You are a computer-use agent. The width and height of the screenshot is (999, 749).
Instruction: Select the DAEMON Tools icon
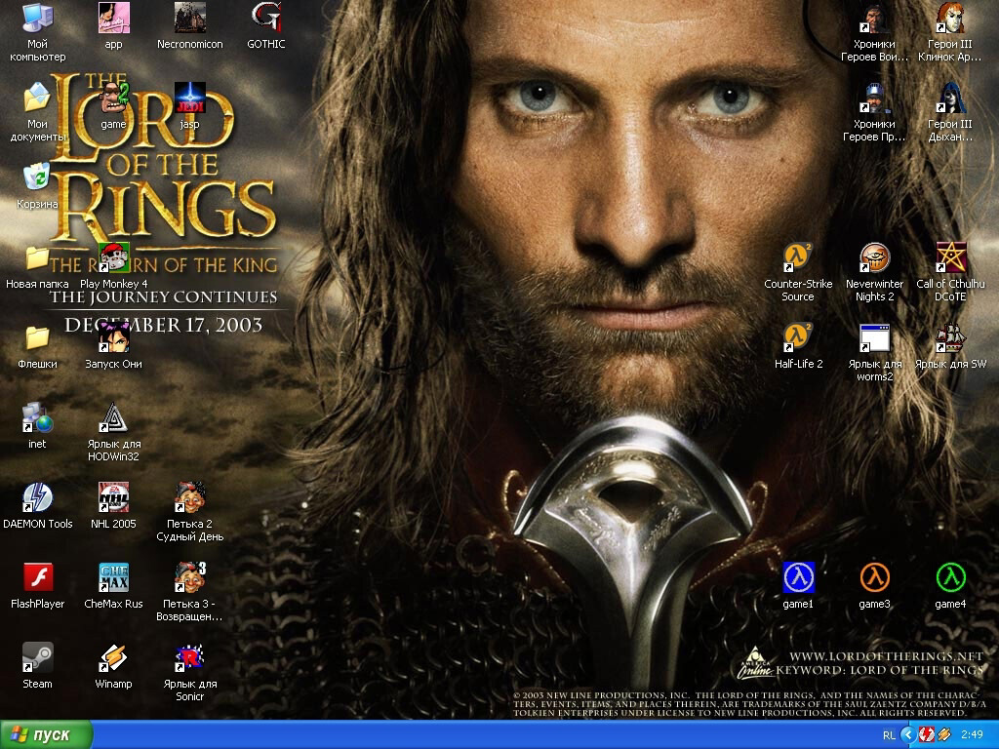(38, 497)
